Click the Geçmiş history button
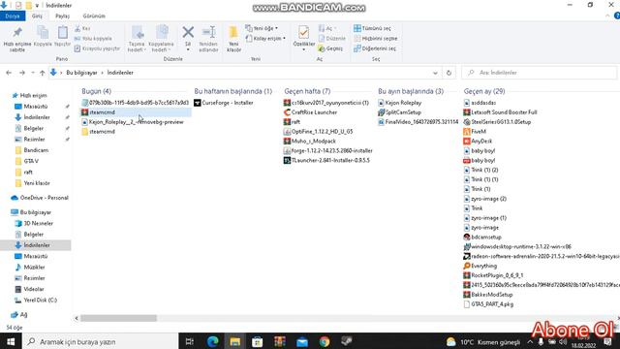 coord(330,48)
